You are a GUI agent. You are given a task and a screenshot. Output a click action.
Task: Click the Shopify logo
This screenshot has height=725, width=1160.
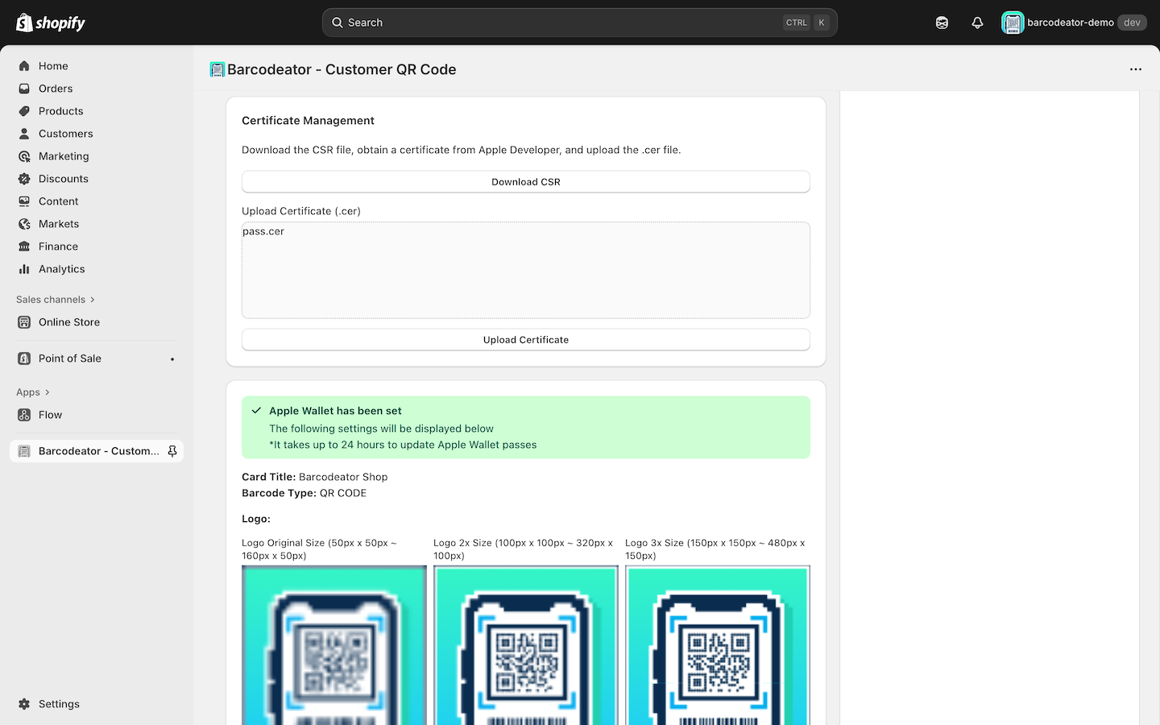click(50, 22)
